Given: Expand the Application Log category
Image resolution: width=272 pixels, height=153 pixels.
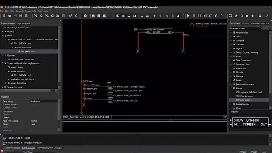Looking at the screenshot, I should [x=231, y=104].
